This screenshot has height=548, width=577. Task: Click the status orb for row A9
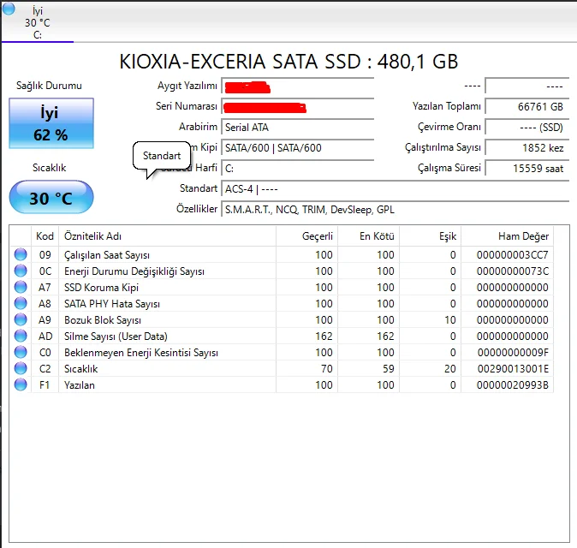pyautogui.click(x=21, y=319)
